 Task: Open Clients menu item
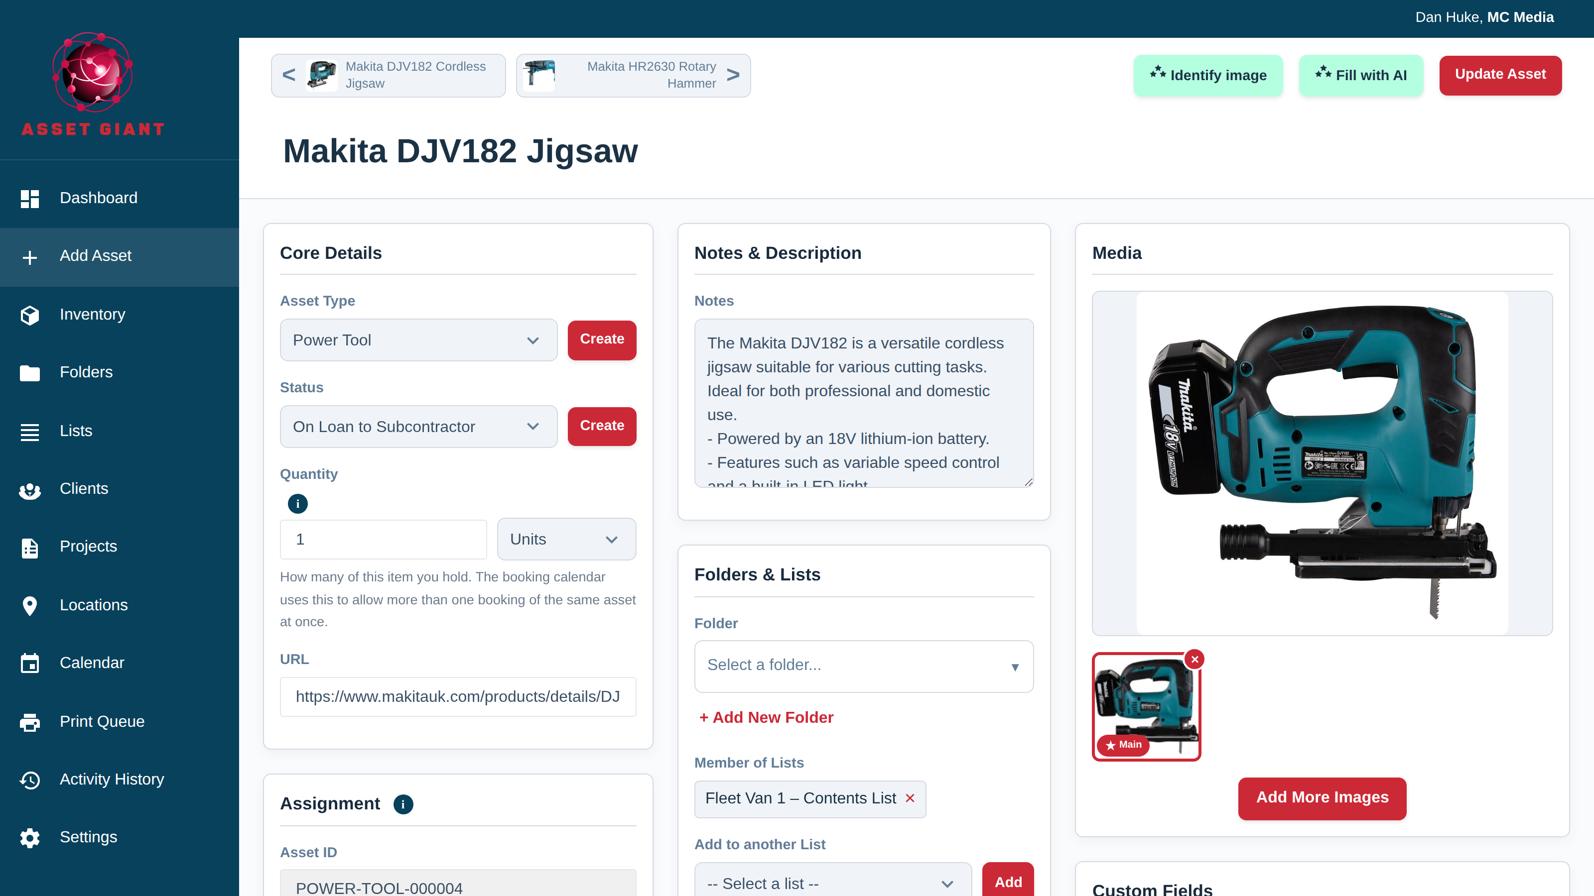(x=120, y=490)
